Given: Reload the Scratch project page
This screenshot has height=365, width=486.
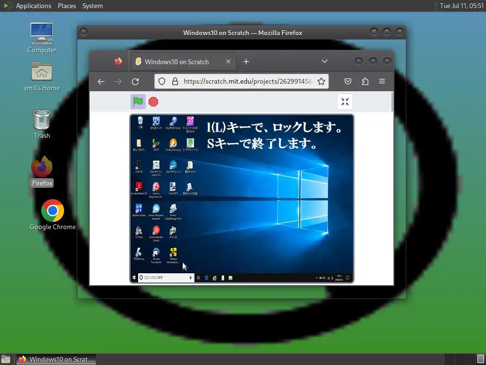Looking at the screenshot, I should [135, 82].
